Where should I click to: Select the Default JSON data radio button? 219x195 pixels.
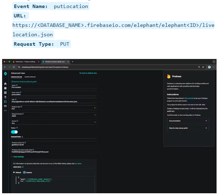(x=14, y=172)
